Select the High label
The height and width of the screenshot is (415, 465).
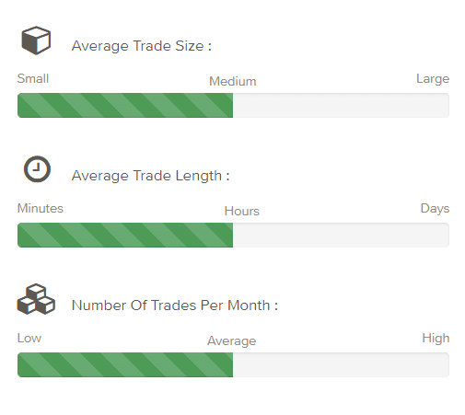436,339
